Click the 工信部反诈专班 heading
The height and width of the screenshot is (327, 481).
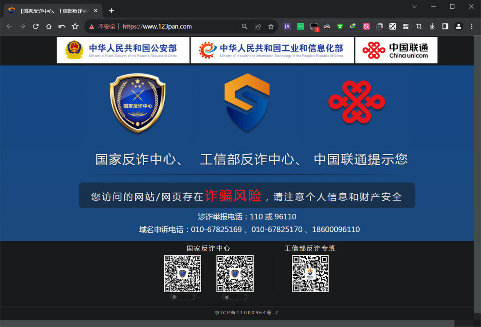click(x=310, y=248)
